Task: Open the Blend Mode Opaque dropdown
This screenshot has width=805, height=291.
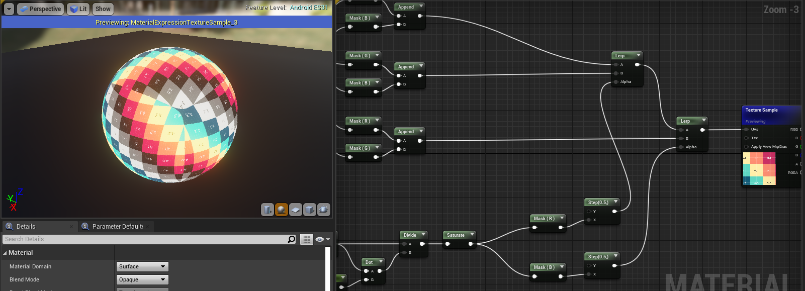Action: click(x=142, y=280)
